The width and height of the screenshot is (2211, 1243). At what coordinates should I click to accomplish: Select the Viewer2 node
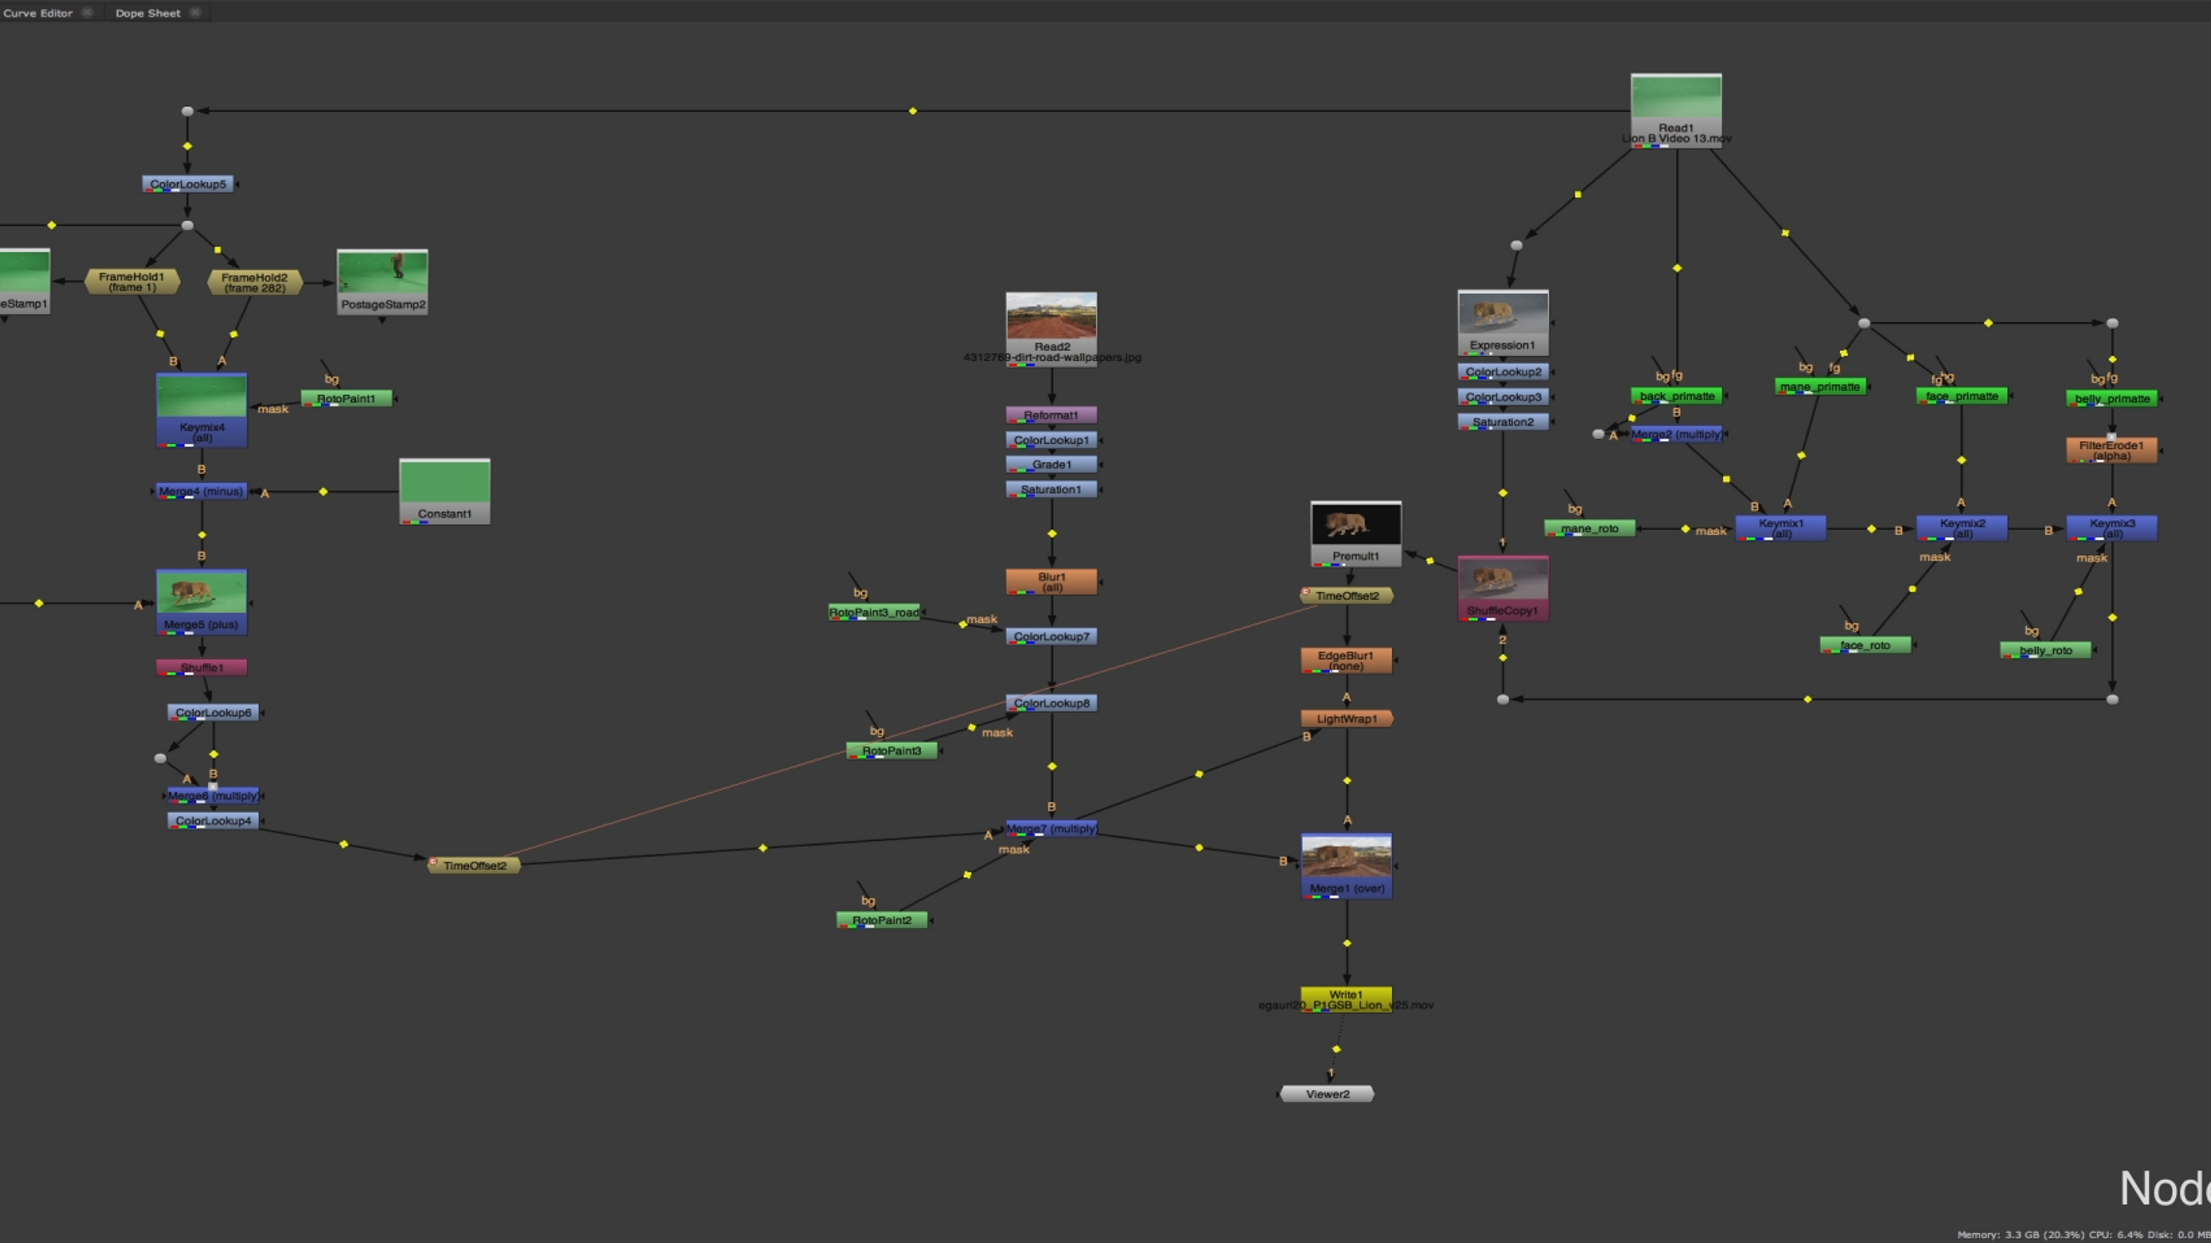1327,1094
